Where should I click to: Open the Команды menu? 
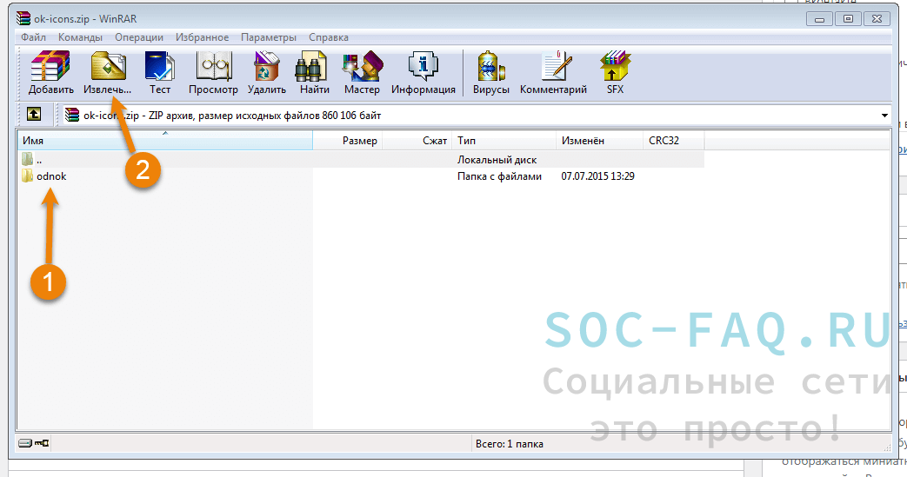80,37
